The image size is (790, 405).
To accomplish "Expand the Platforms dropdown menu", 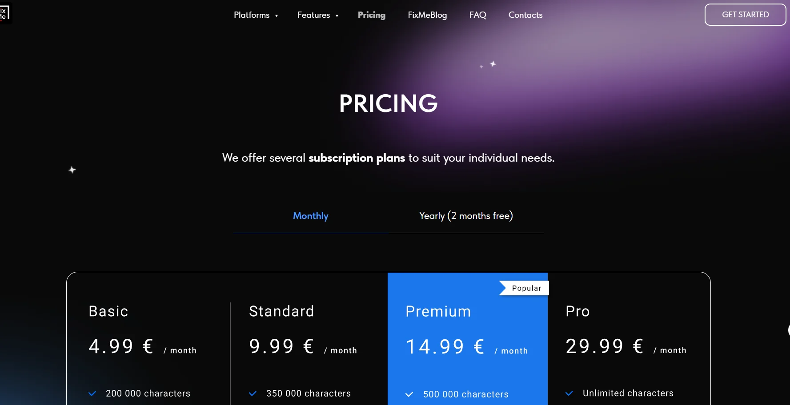I will (252, 15).
